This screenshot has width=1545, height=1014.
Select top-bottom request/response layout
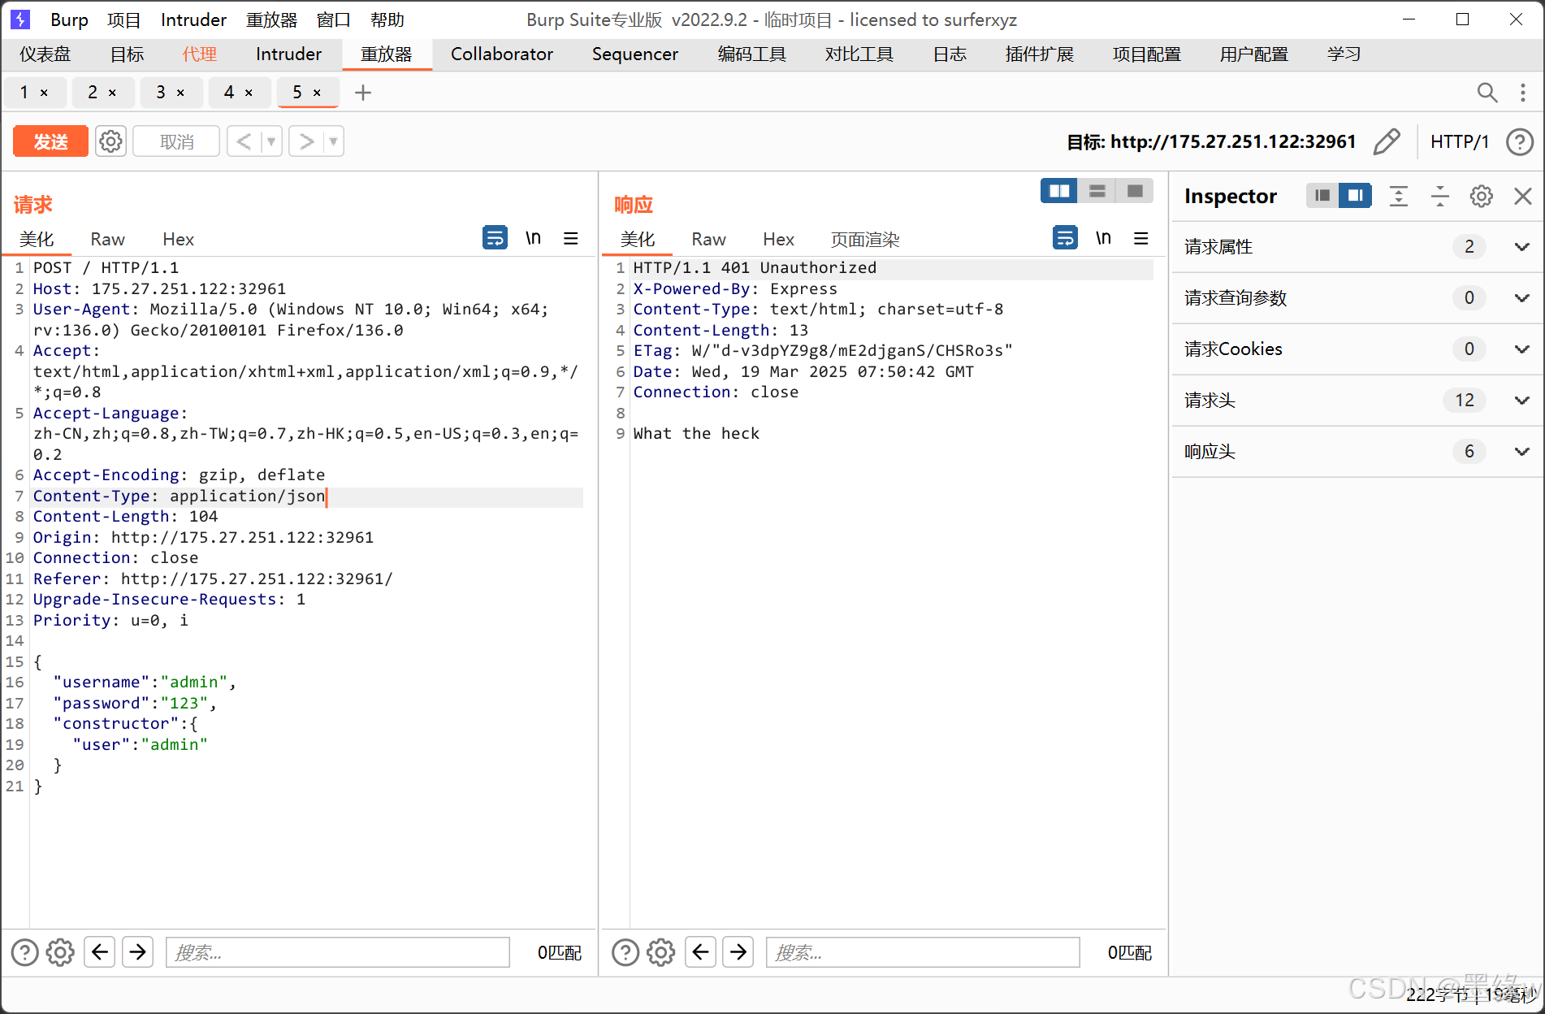pyautogui.click(x=1097, y=191)
